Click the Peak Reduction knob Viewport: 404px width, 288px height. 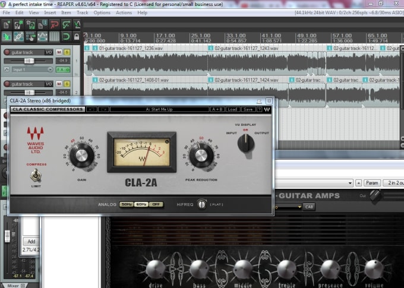click(x=201, y=156)
